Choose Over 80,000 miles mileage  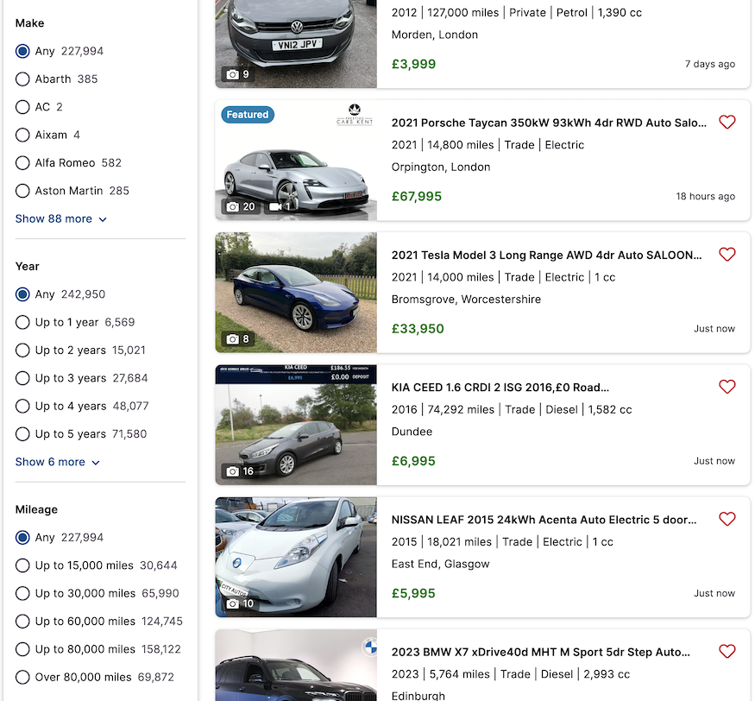(22, 678)
